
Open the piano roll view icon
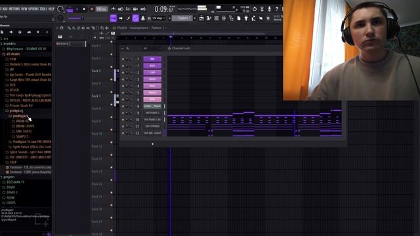coord(209,18)
